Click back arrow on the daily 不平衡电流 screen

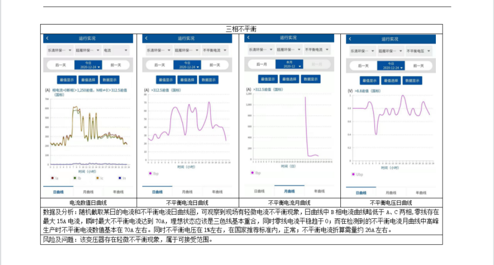[146, 38]
